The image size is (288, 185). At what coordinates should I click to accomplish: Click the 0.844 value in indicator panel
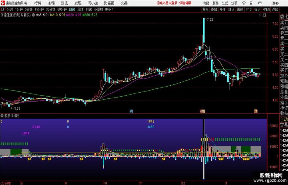pos(25,133)
